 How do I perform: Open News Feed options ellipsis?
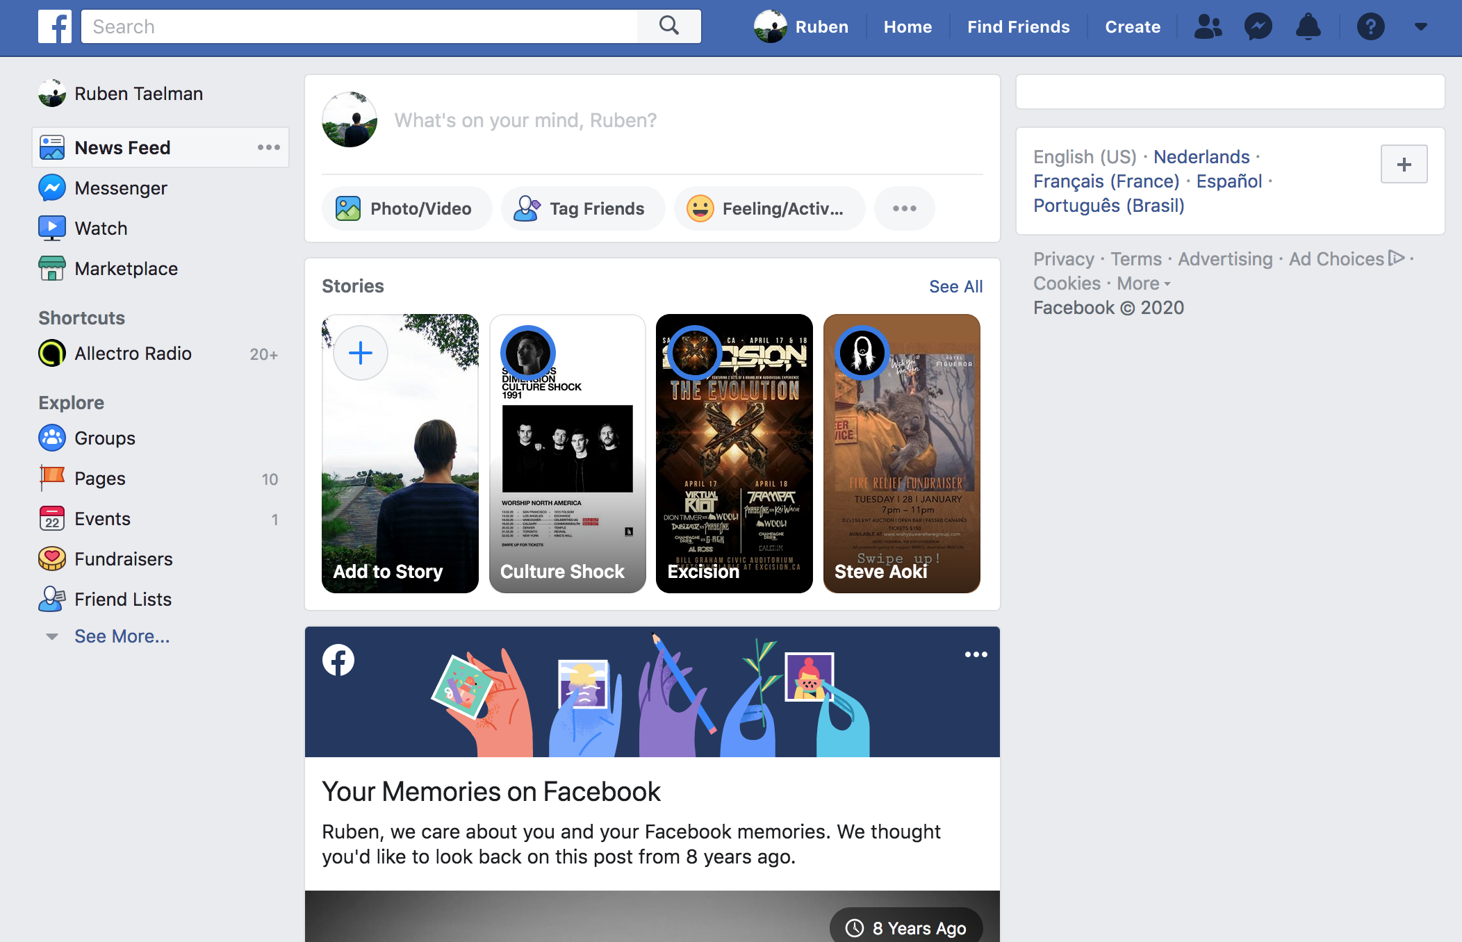point(268,147)
